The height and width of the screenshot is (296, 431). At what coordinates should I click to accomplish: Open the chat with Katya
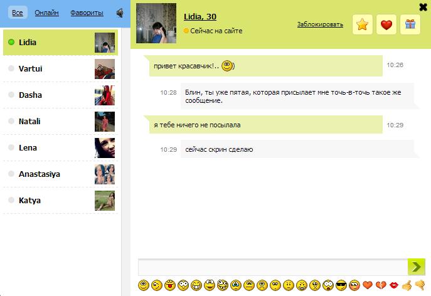click(60, 201)
